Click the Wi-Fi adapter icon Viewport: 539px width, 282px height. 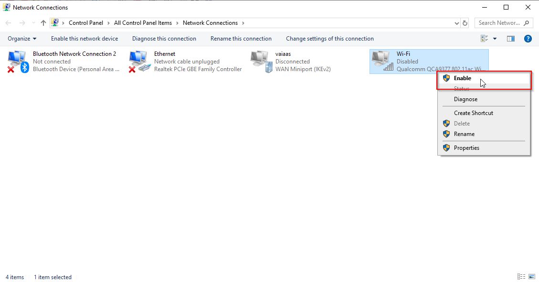[x=381, y=60]
